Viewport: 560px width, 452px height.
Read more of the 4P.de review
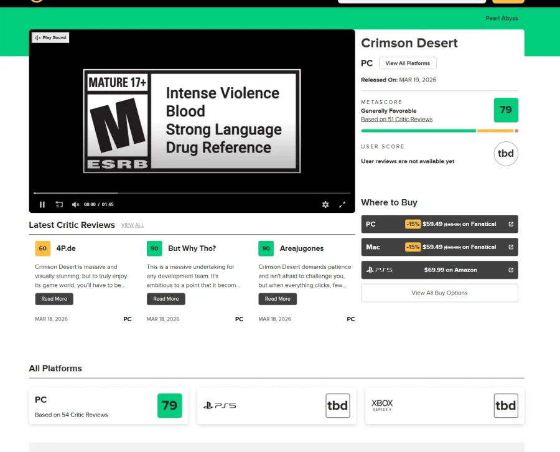54,299
